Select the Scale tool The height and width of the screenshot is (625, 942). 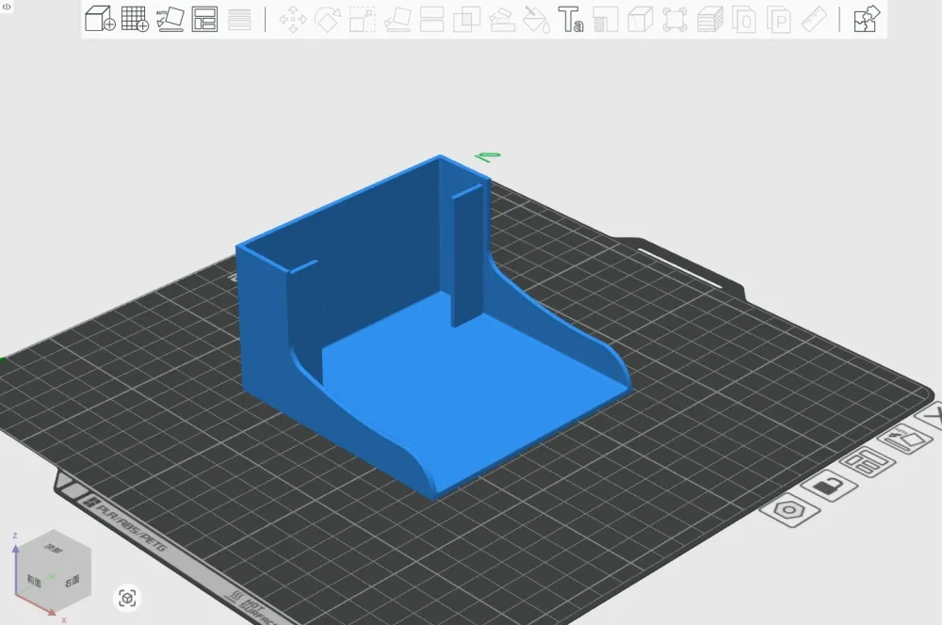tap(361, 18)
